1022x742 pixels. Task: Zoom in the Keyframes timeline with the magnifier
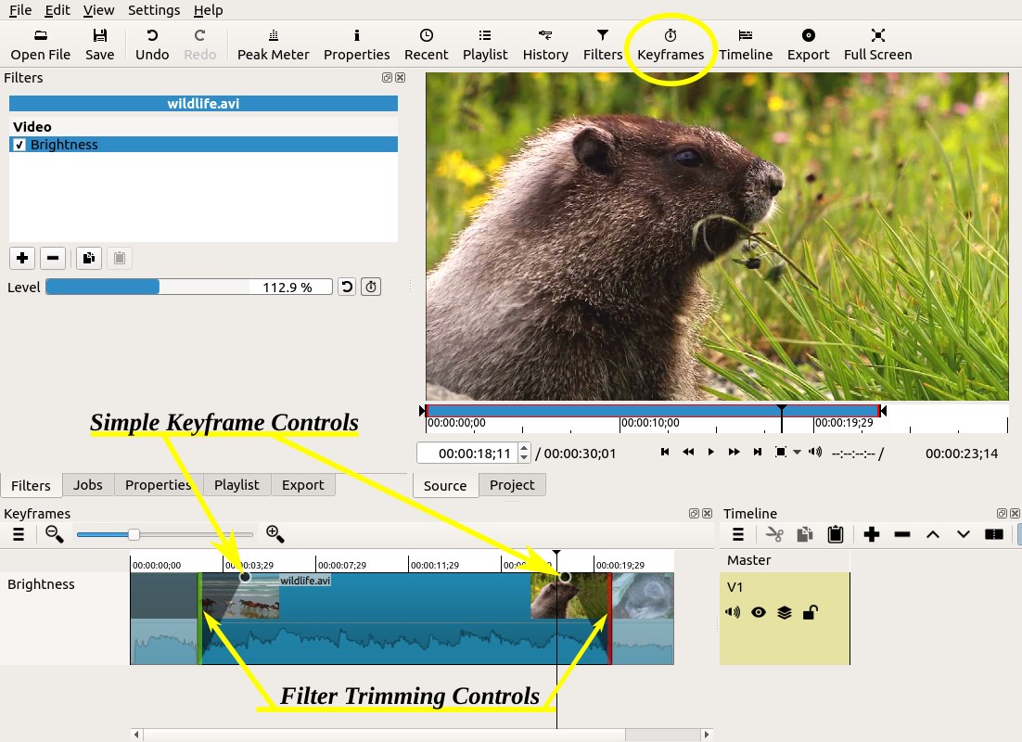pyautogui.click(x=274, y=534)
